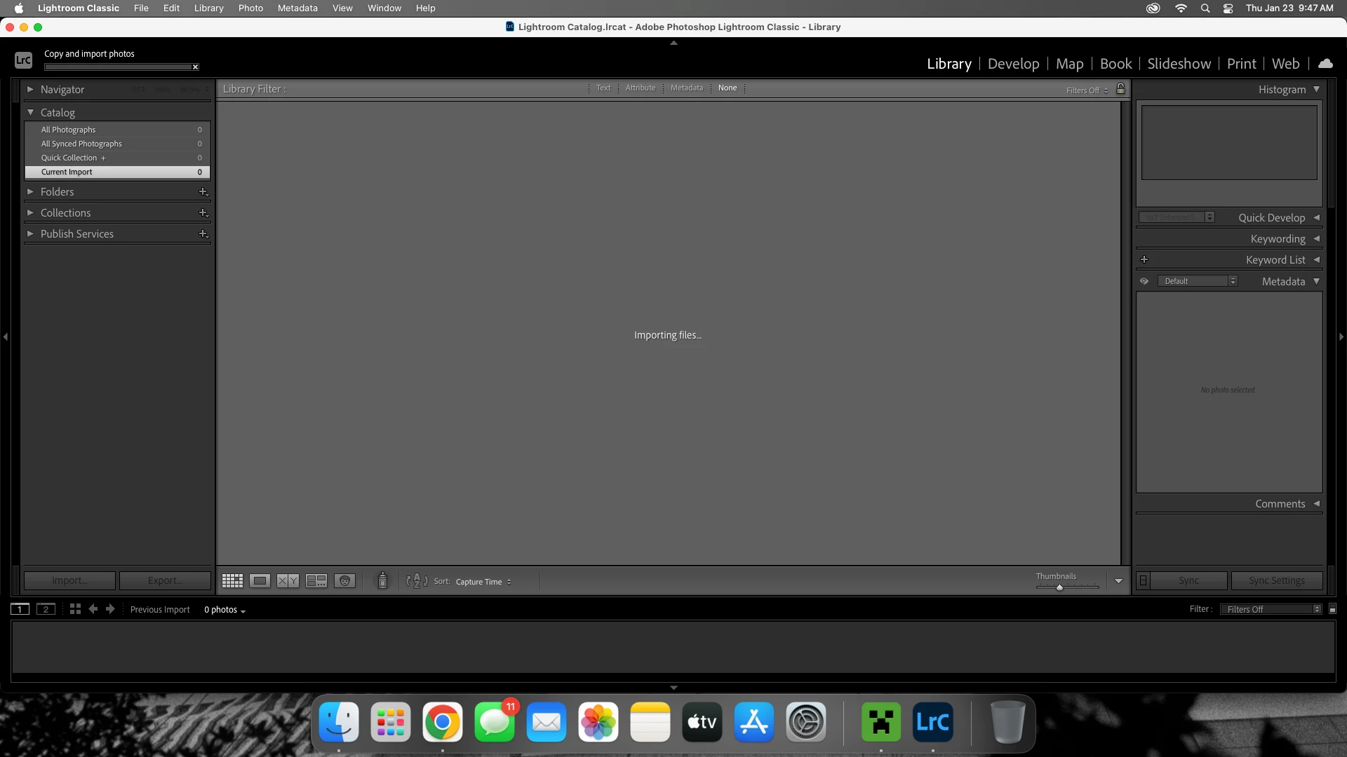The width and height of the screenshot is (1347, 757).
Task: Switch to the Develop module
Action: point(1013,64)
